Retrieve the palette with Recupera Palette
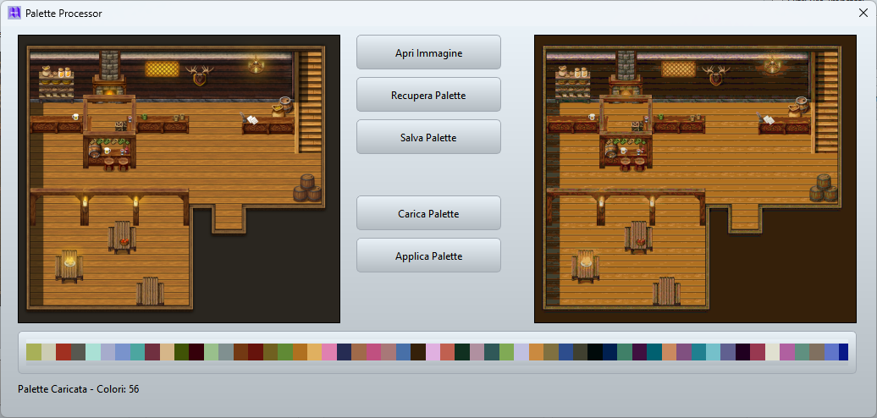The image size is (877, 418). [428, 95]
